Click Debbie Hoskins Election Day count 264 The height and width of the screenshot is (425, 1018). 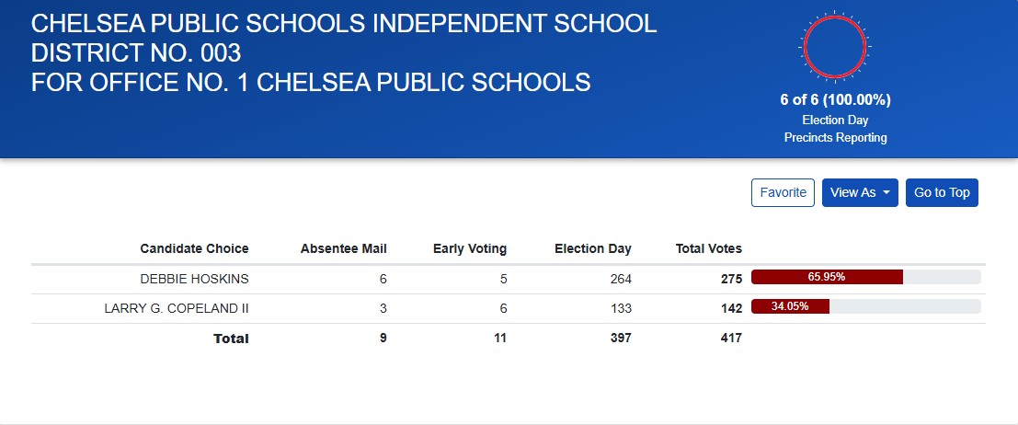[x=621, y=279]
